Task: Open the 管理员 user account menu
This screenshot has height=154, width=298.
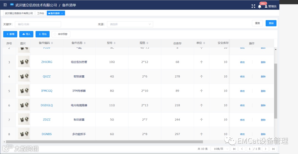Action: coord(271,6)
